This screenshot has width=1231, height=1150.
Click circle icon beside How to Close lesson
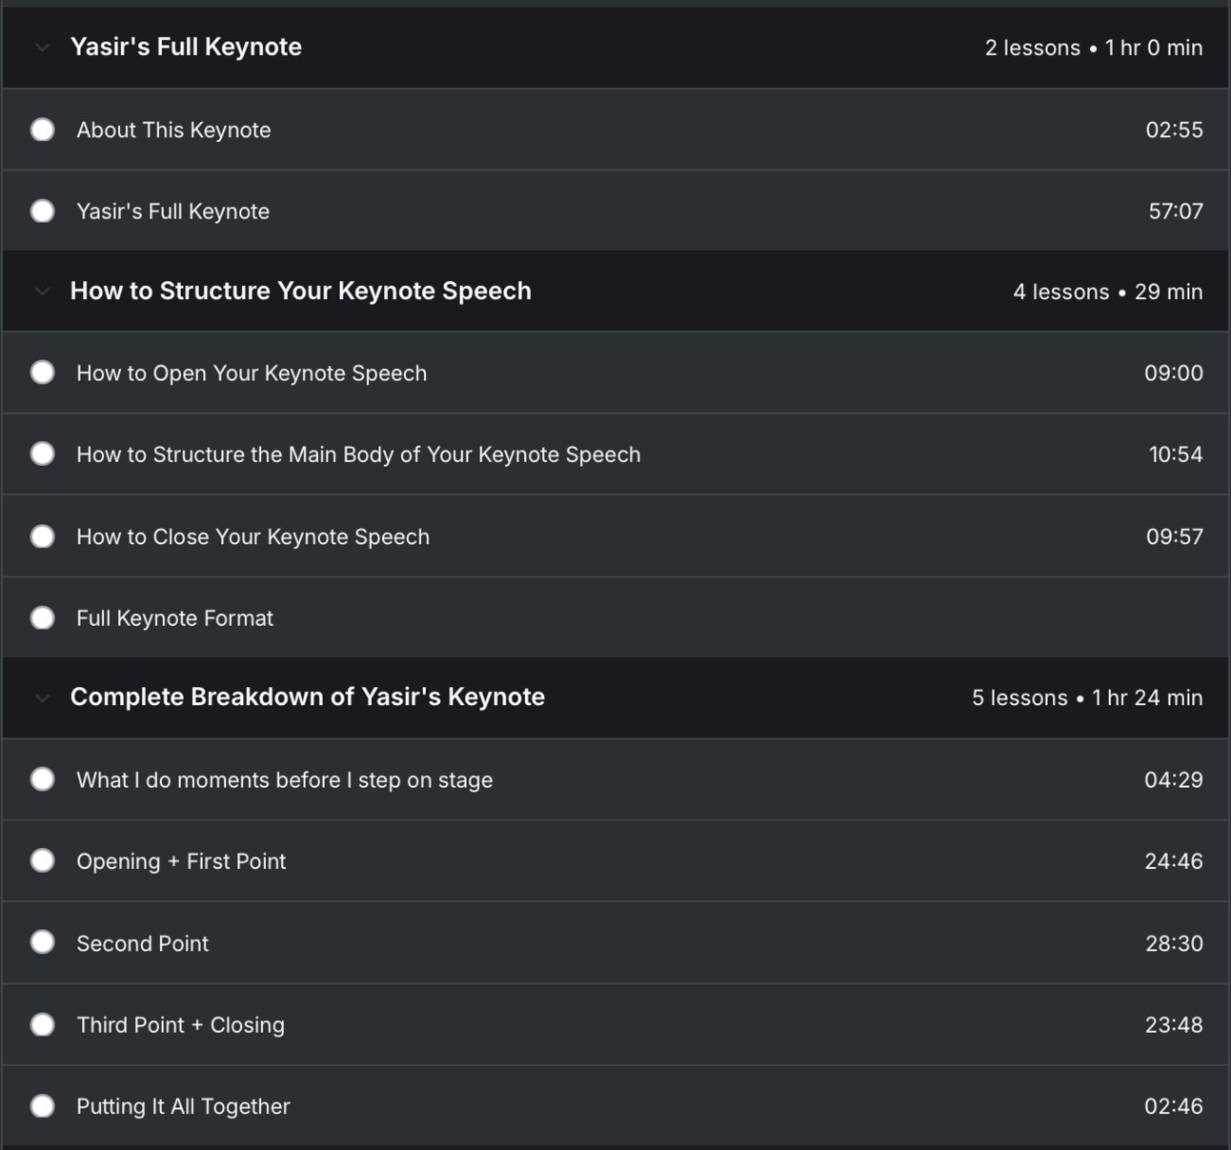[x=43, y=536]
